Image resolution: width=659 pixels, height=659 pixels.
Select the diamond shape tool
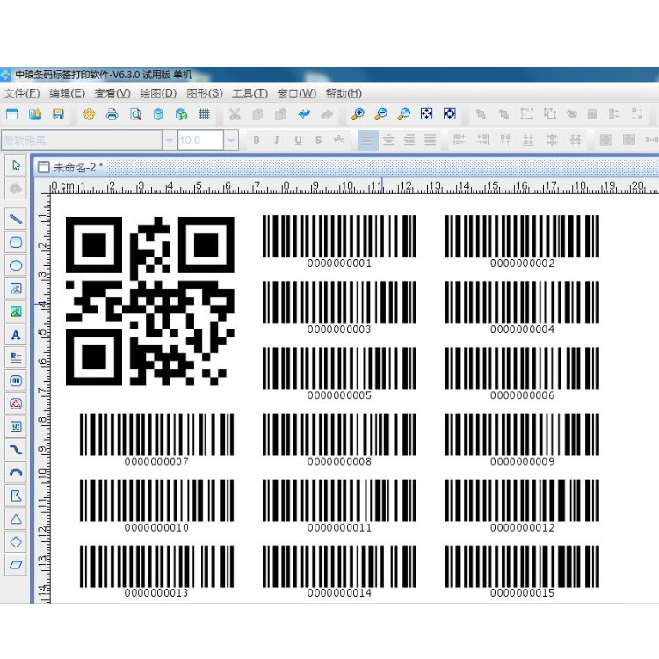(16, 542)
